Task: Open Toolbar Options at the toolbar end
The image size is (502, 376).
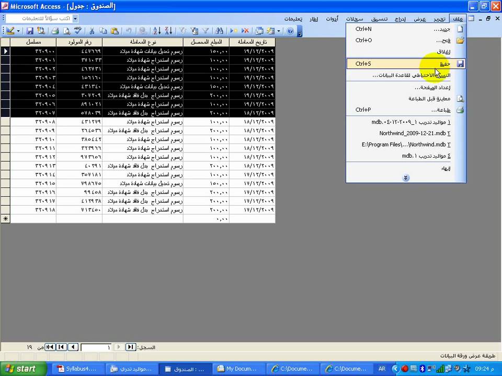Action: pyautogui.click(x=300, y=31)
